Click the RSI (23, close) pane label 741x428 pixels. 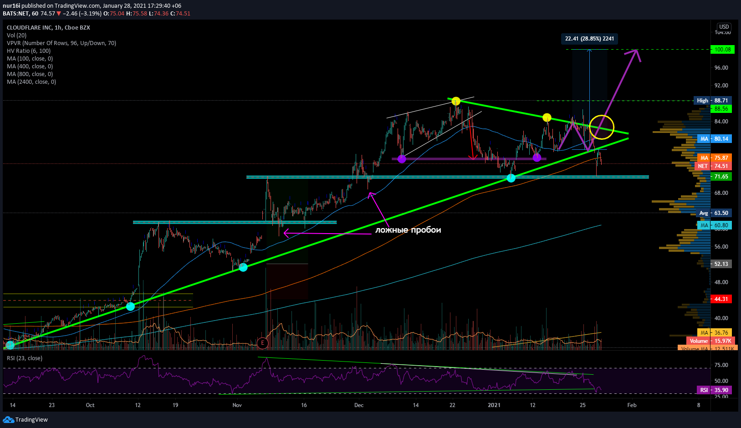25,358
